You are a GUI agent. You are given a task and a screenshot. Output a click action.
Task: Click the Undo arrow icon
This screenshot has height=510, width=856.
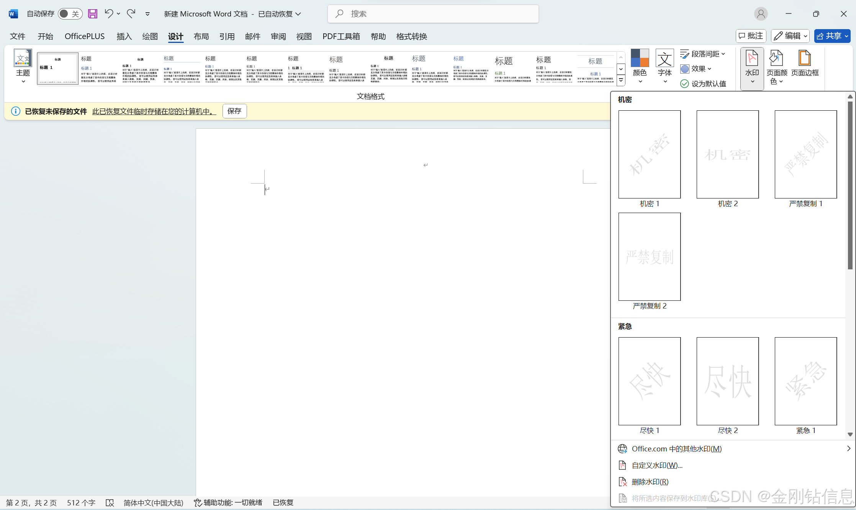(x=109, y=14)
